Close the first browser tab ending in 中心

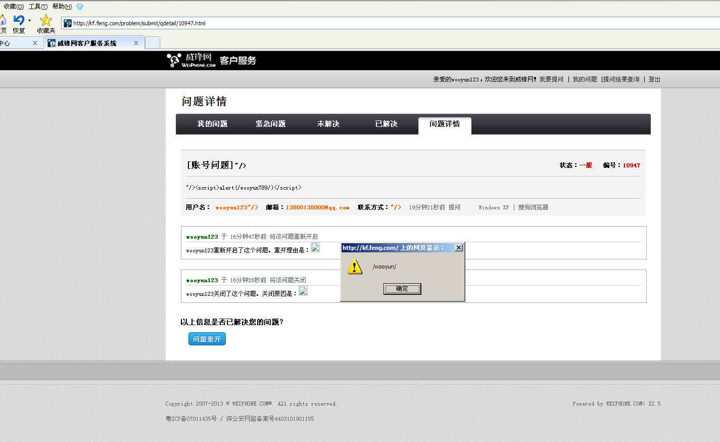35,43
